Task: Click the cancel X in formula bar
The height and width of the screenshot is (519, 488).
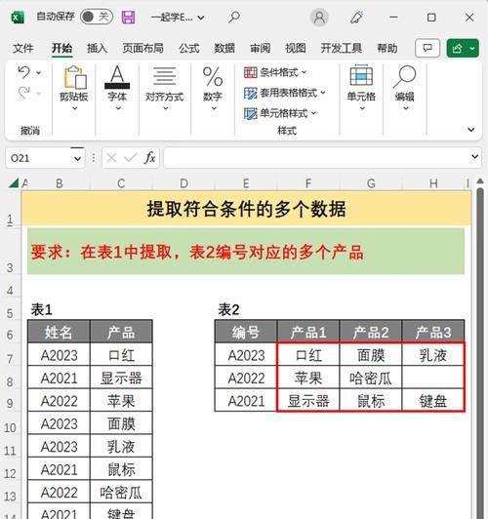Action: (x=111, y=158)
